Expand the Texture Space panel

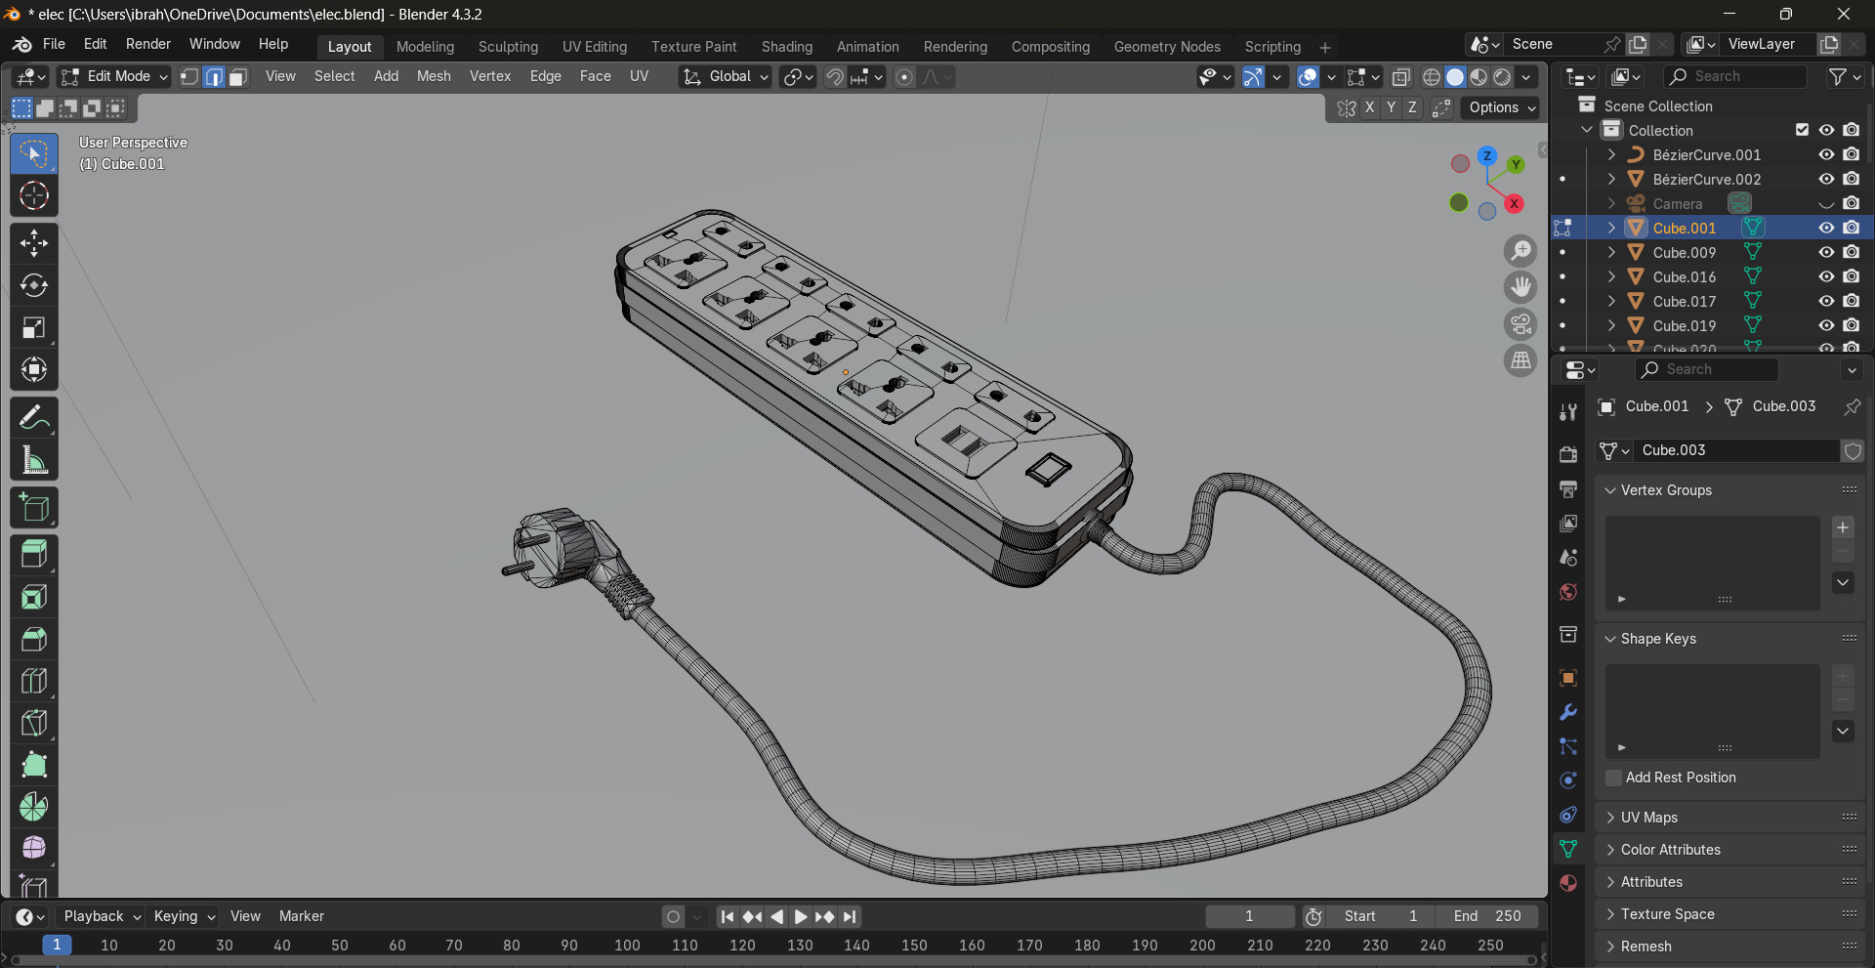(1729, 914)
